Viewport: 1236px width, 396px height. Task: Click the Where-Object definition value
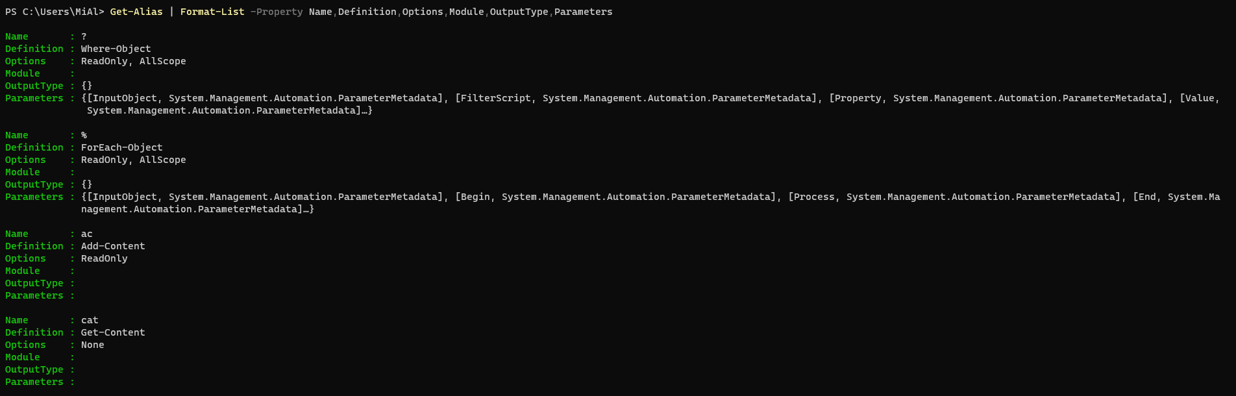[x=116, y=49]
